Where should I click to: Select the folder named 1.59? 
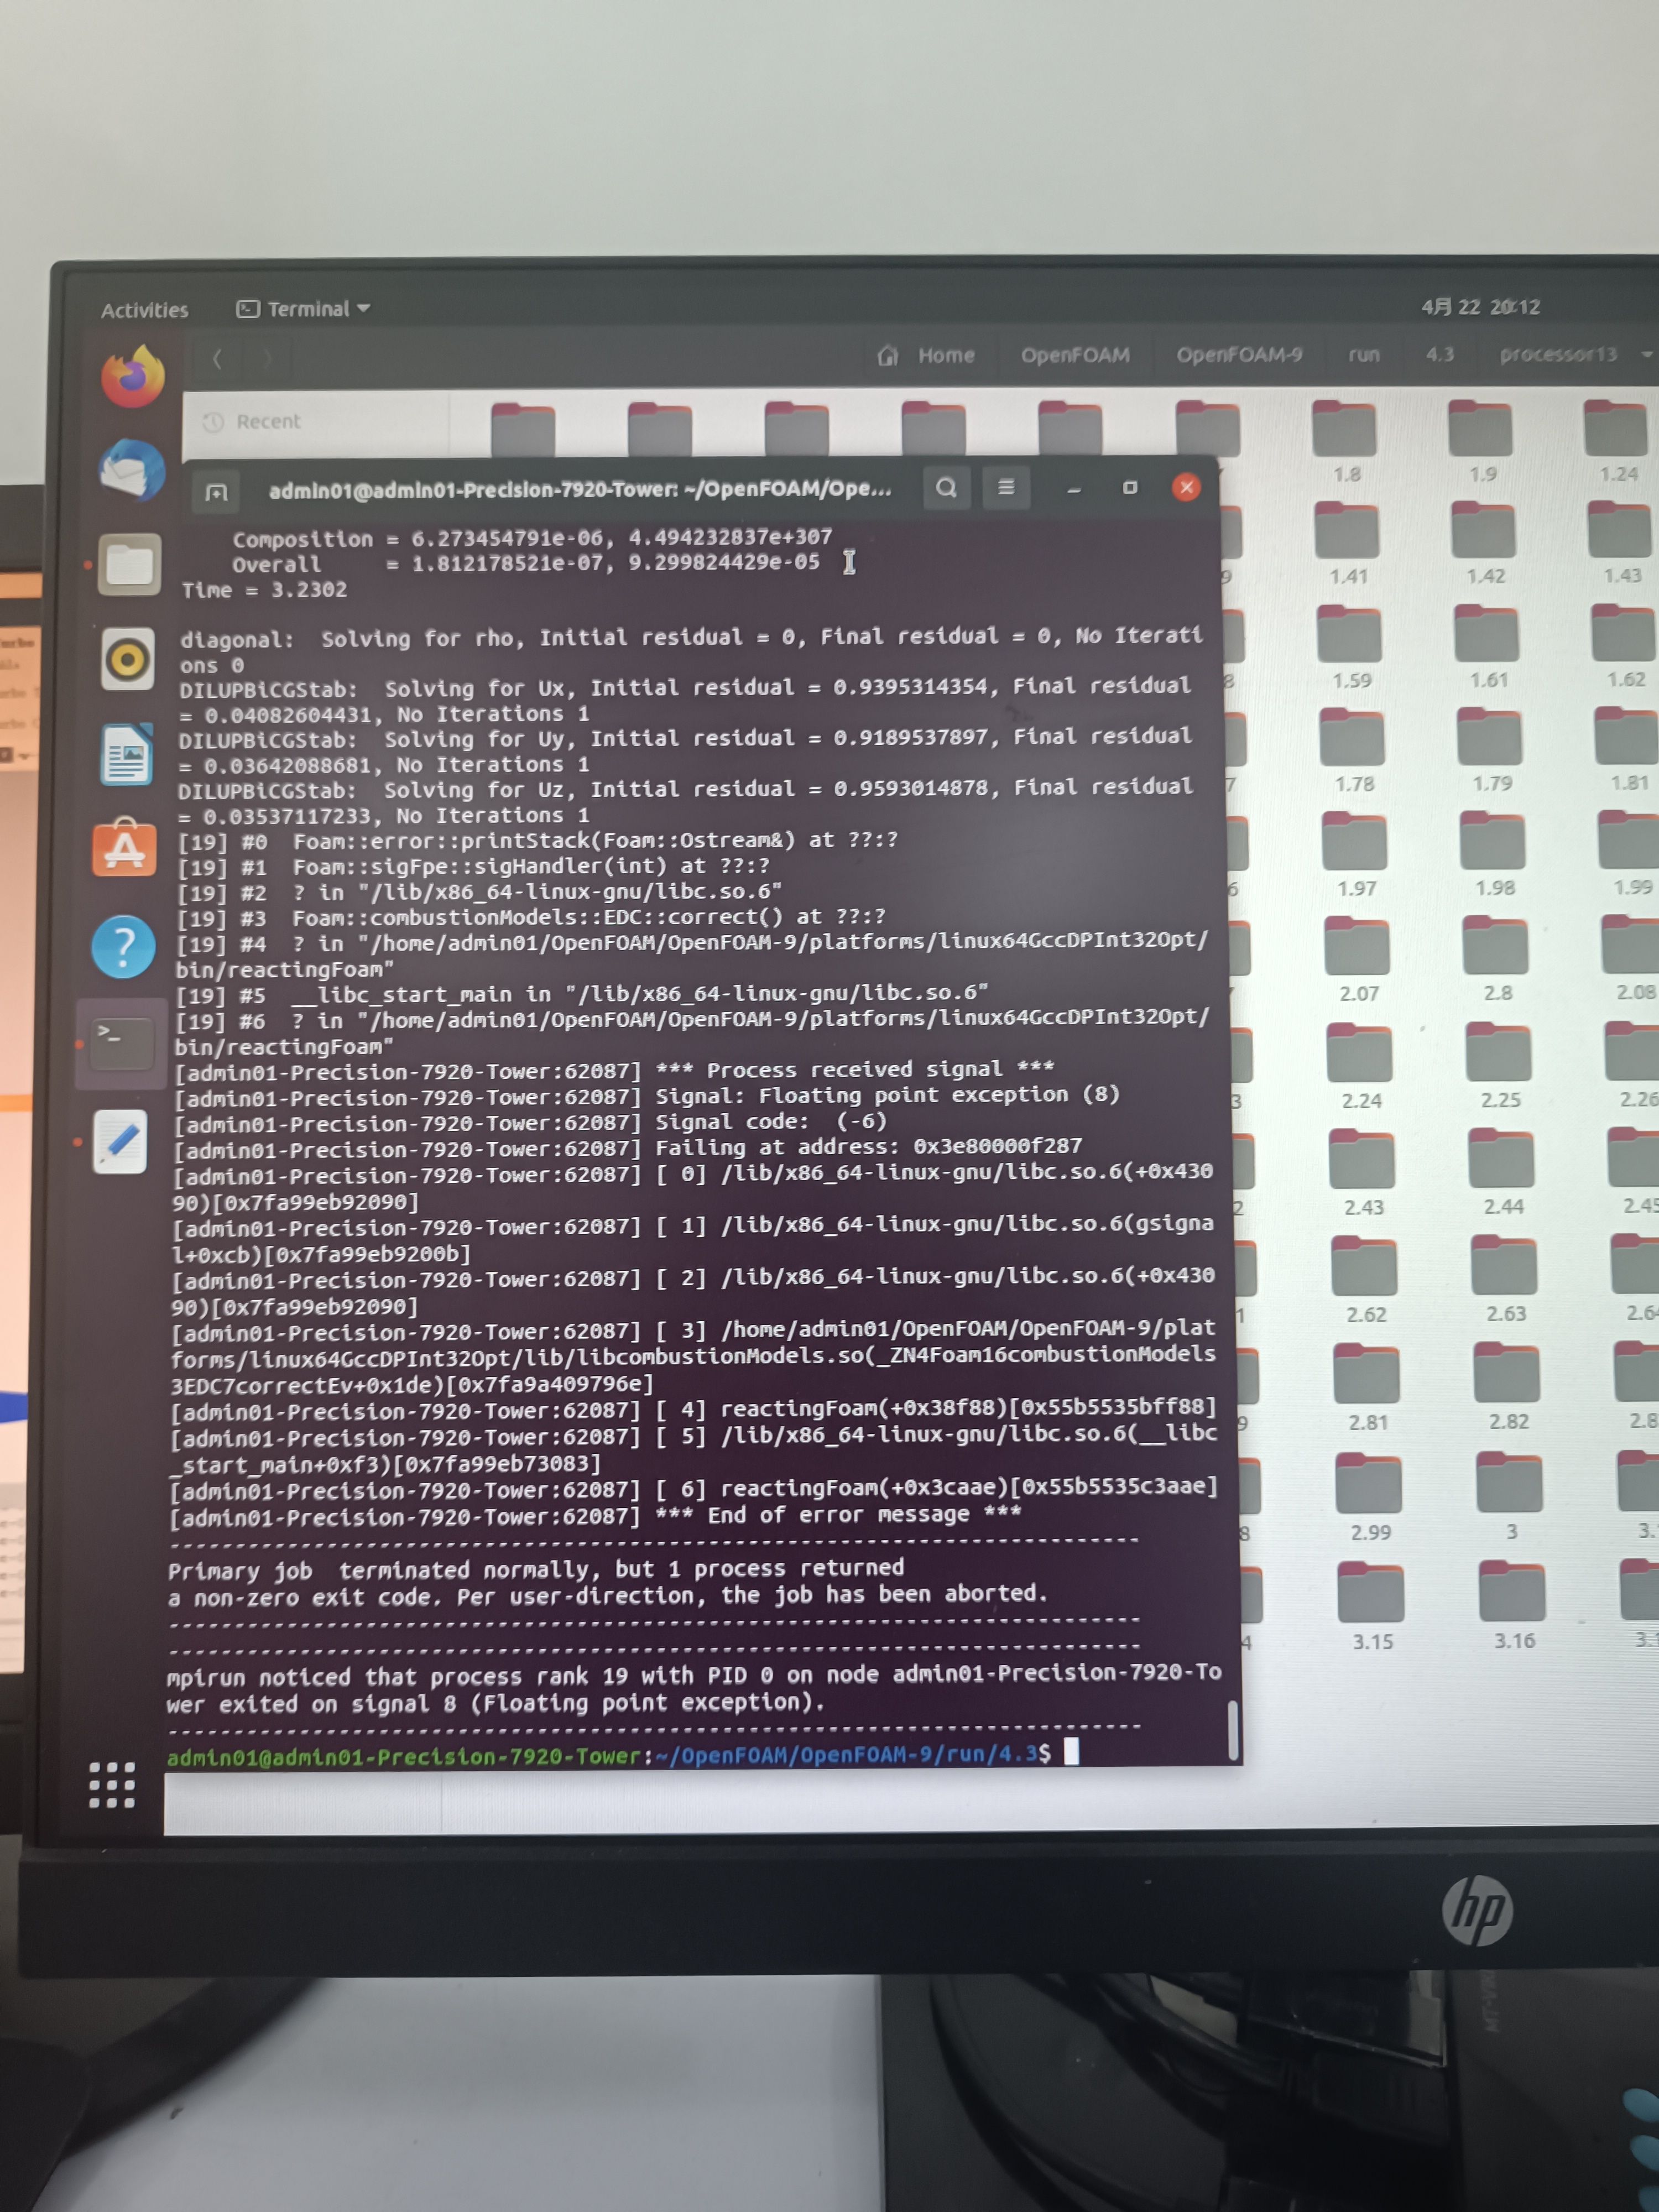pos(1350,647)
